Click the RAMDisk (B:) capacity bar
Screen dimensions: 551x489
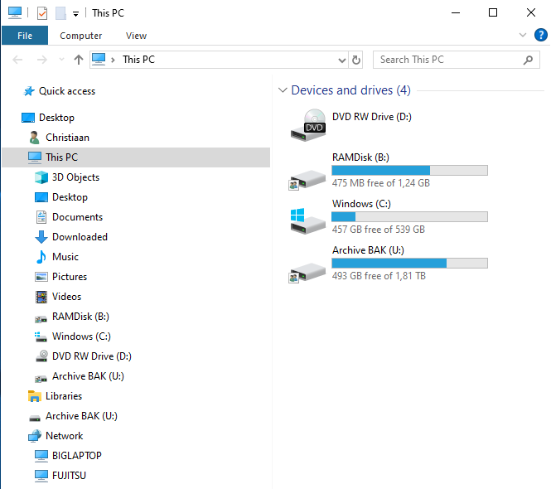pyautogui.click(x=409, y=171)
